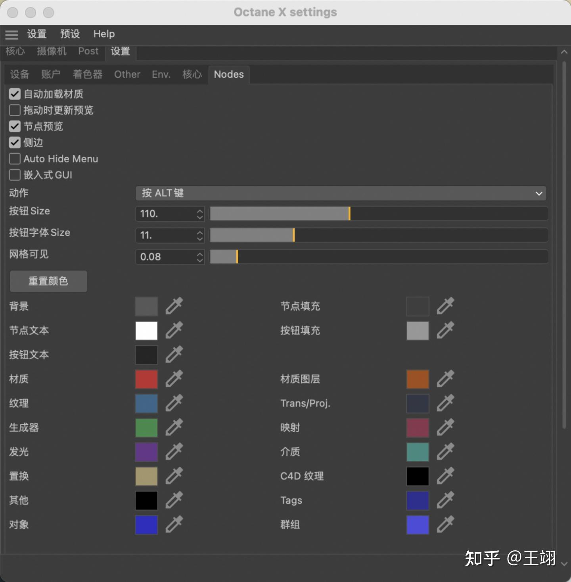571x582 pixels.
Task: Click the 重置颜色 button
Action: point(48,281)
